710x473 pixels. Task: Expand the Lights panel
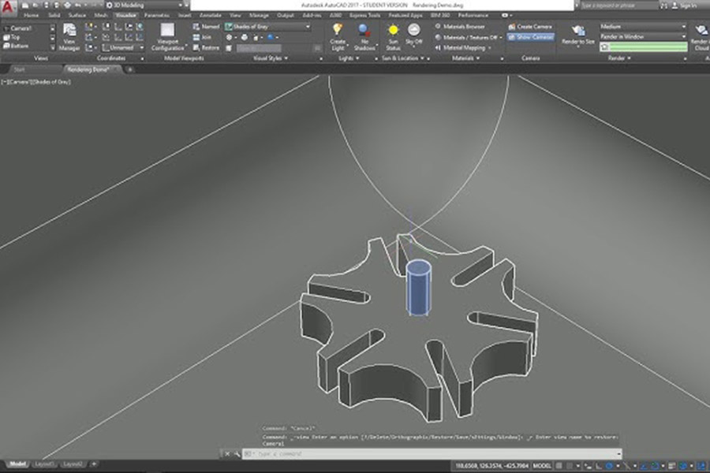[x=349, y=58]
